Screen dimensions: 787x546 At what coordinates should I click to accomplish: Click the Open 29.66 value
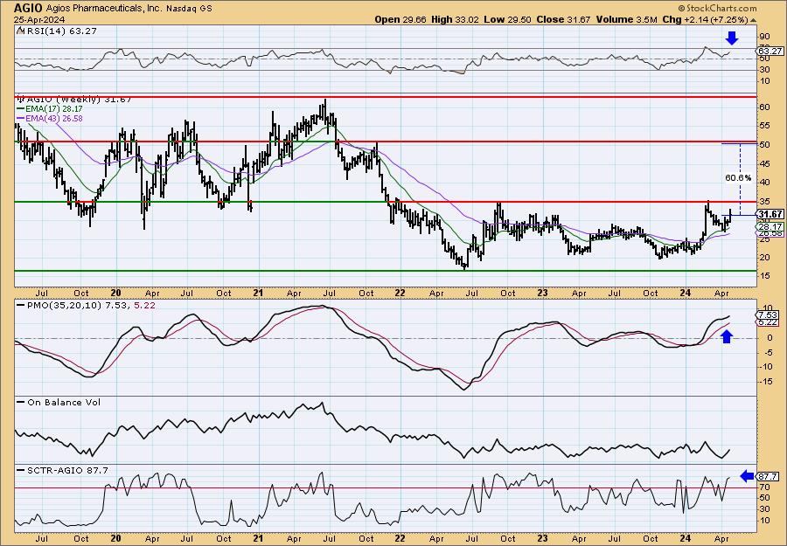click(401, 19)
